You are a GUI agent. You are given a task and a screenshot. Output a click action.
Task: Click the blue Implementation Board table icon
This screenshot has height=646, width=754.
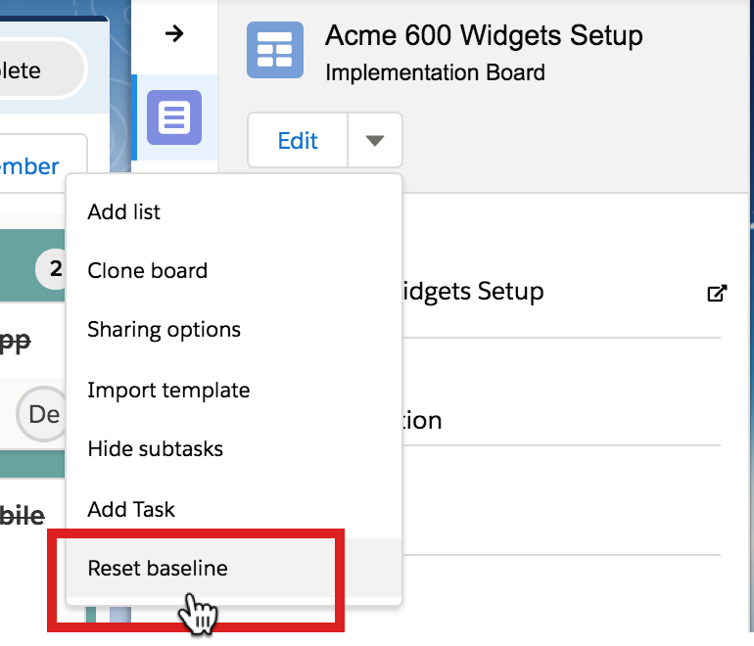[275, 50]
